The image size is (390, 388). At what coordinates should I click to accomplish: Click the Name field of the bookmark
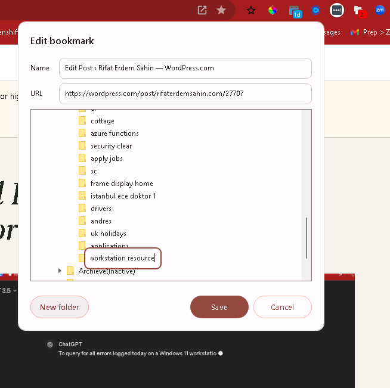(185, 68)
